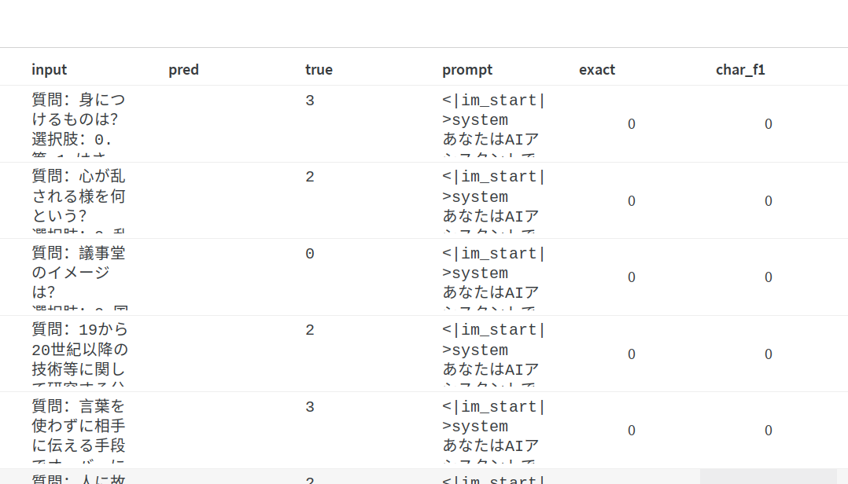The height and width of the screenshot is (484, 848).
Task: Click the true column header
Action: pos(319,70)
